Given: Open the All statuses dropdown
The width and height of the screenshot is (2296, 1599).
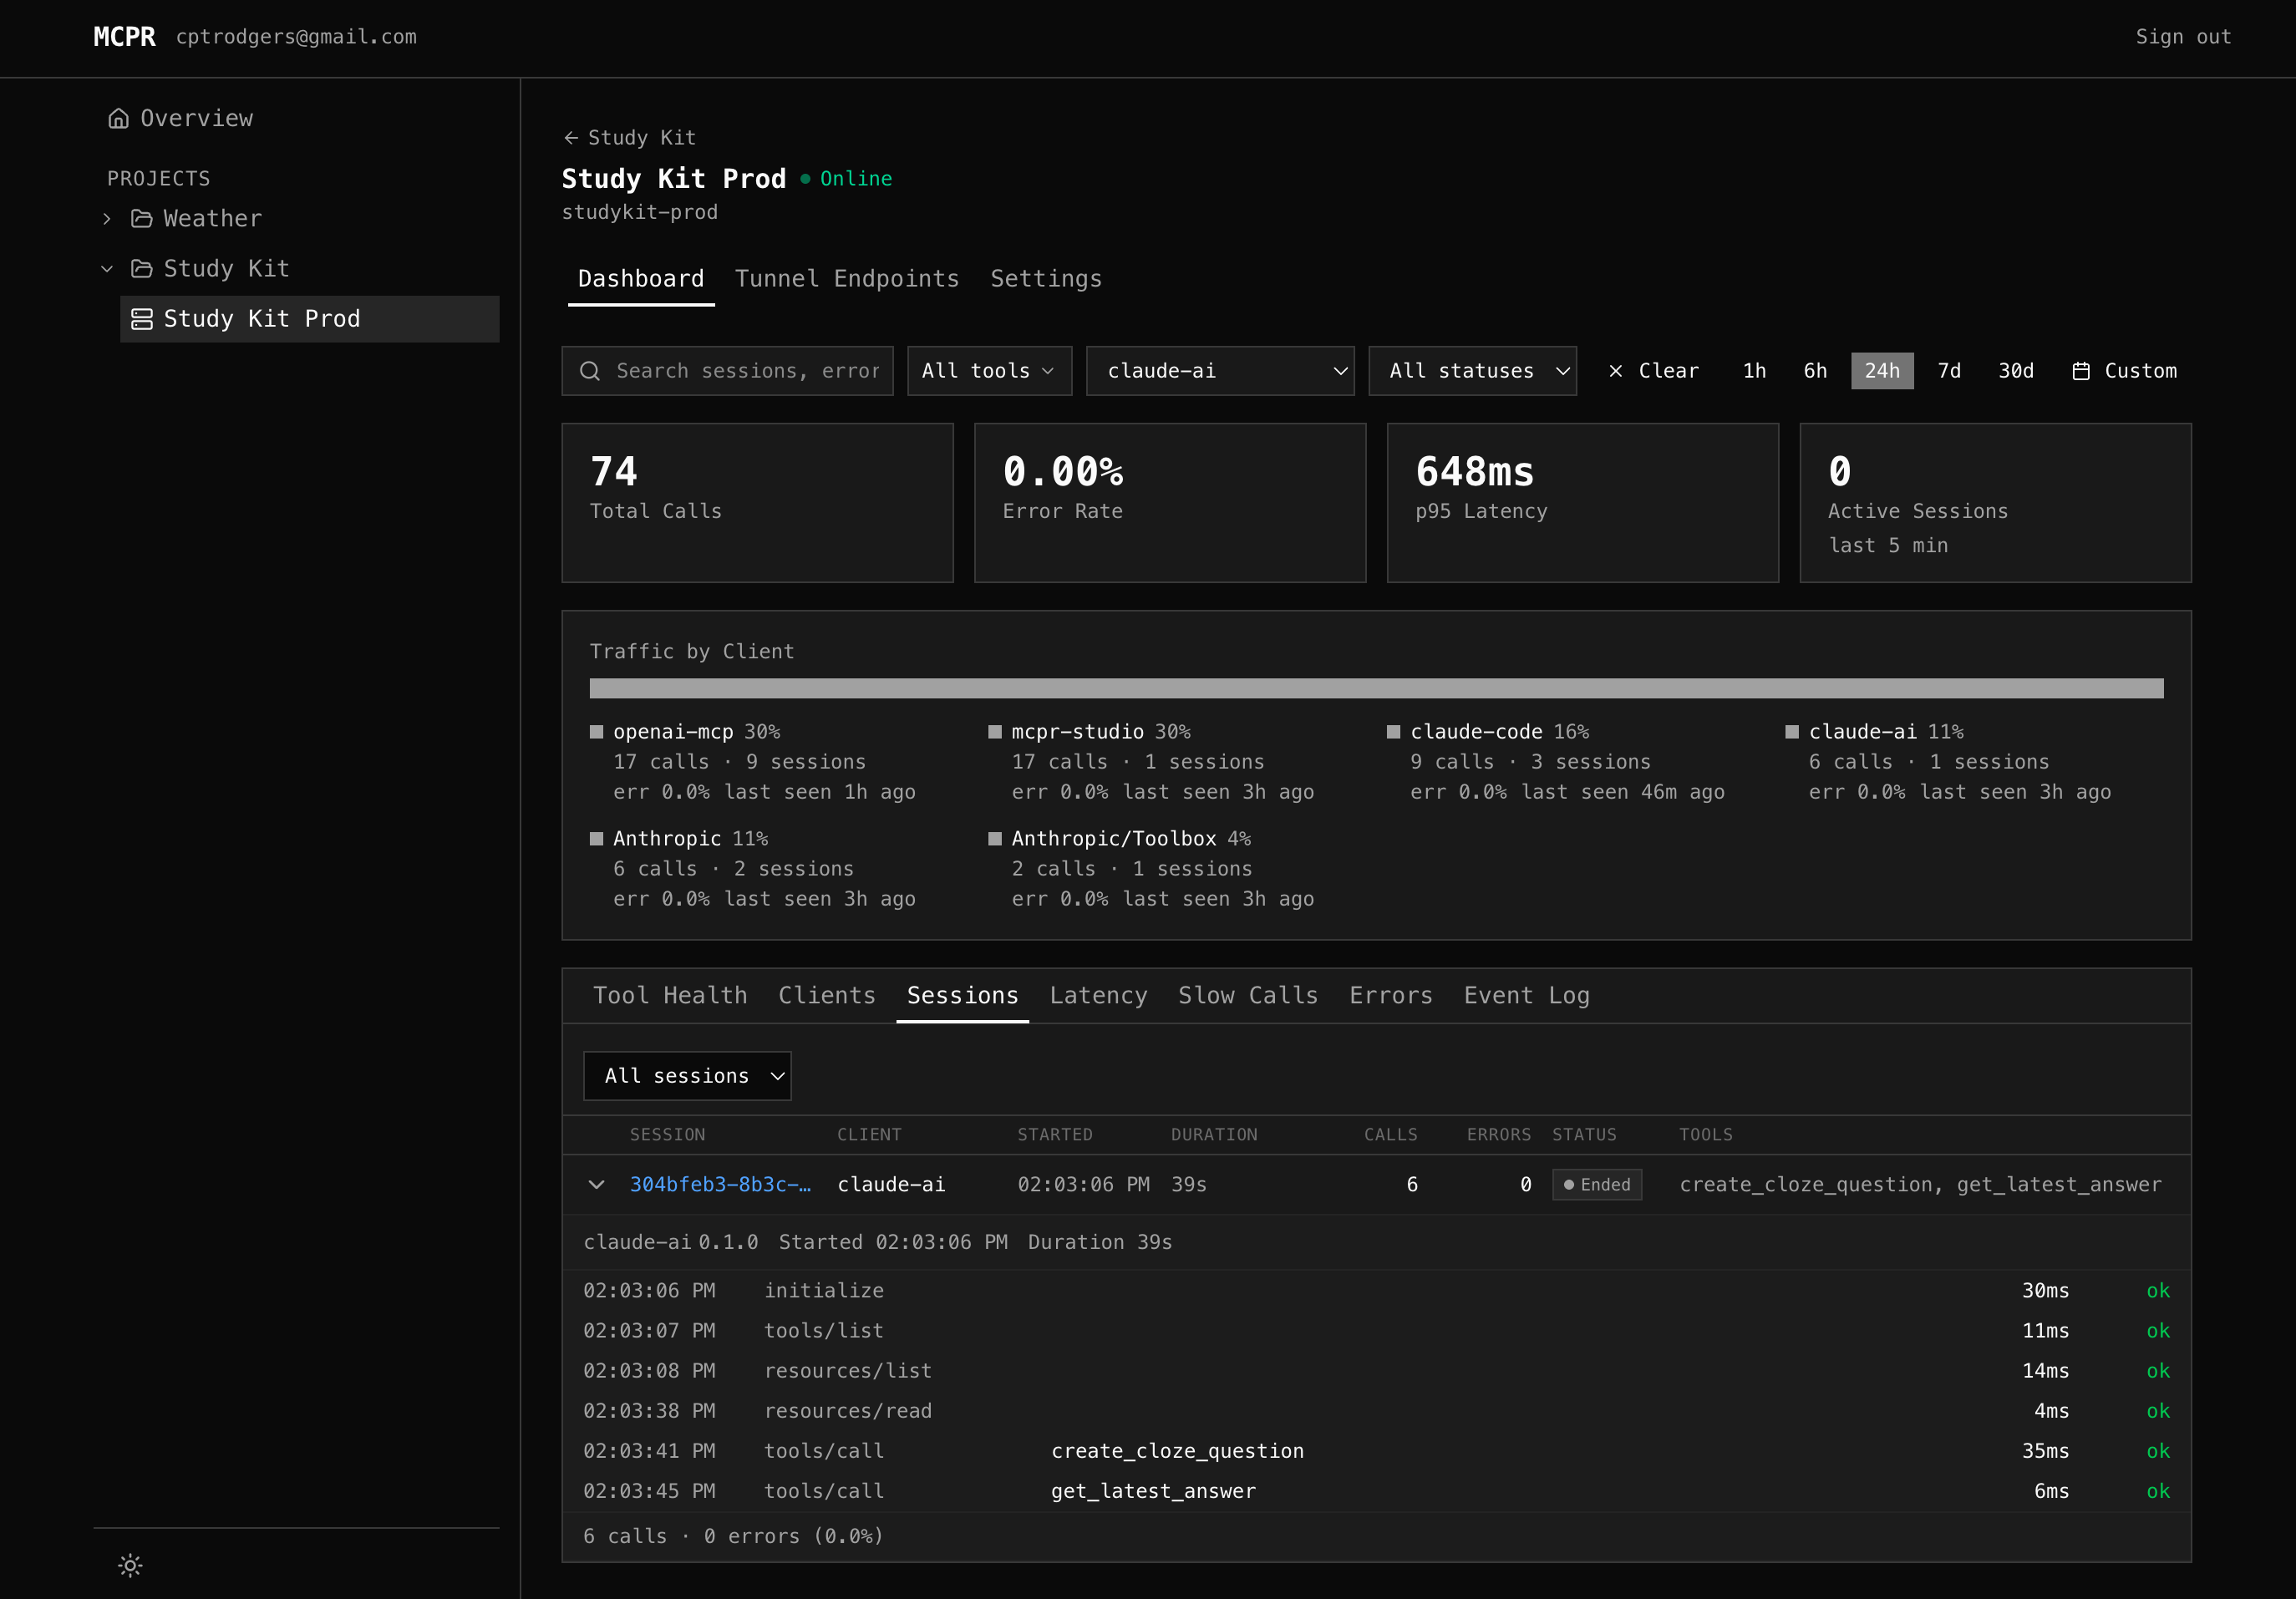Looking at the screenshot, I should 1472,370.
